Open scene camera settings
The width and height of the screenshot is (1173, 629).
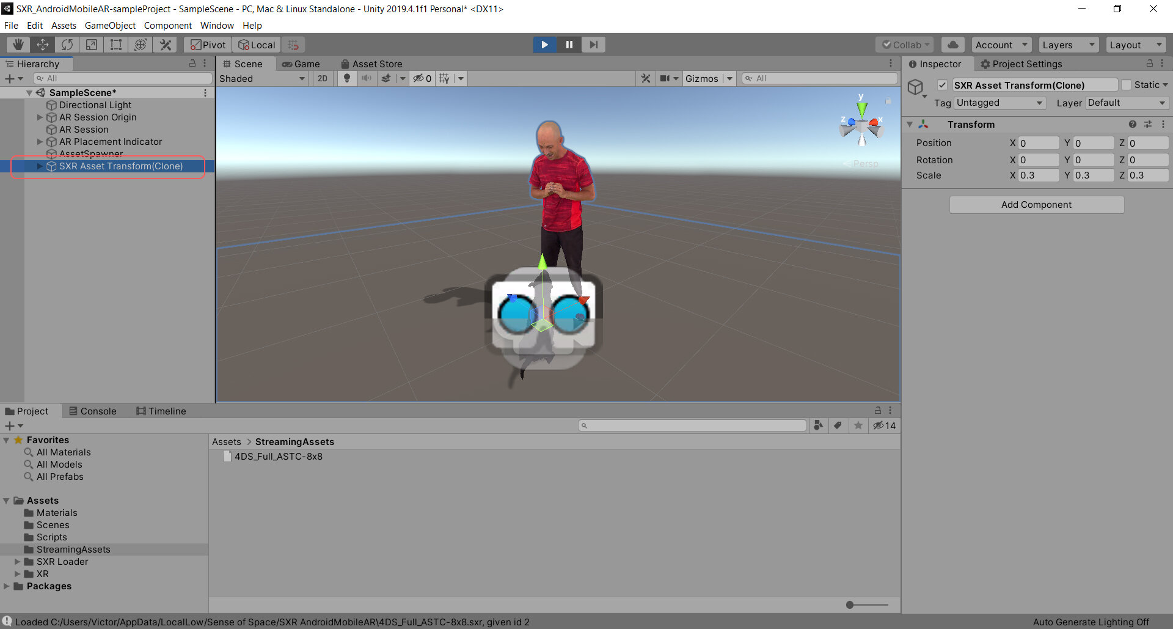tap(669, 78)
